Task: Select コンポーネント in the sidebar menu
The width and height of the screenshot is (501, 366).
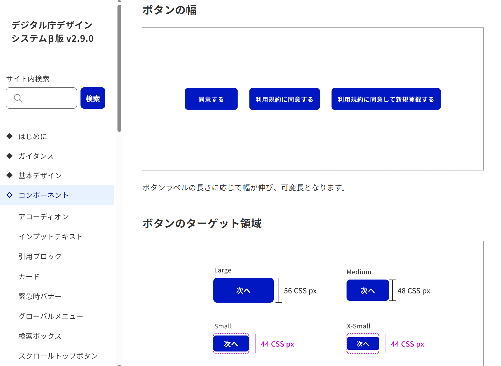Action: [x=43, y=195]
